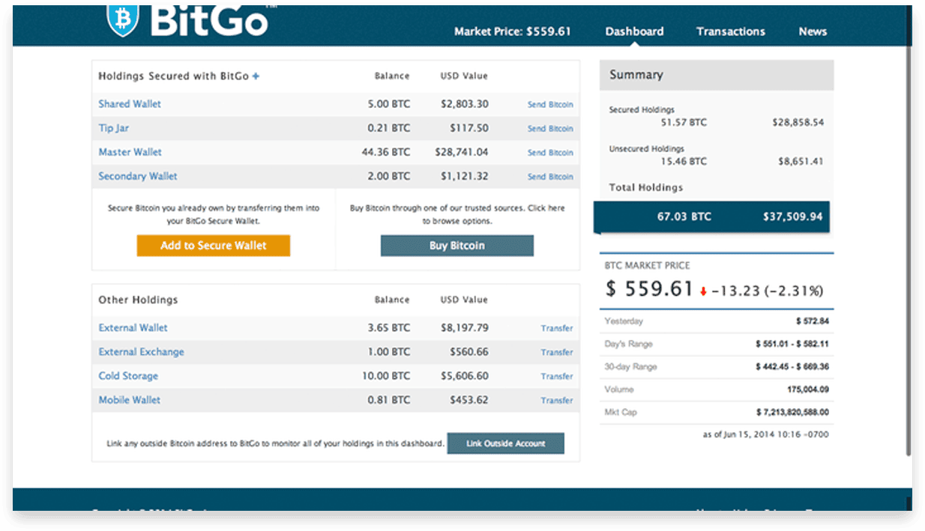Open the Master Wallet link
The image size is (925, 531).
pyautogui.click(x=130, y=152)
